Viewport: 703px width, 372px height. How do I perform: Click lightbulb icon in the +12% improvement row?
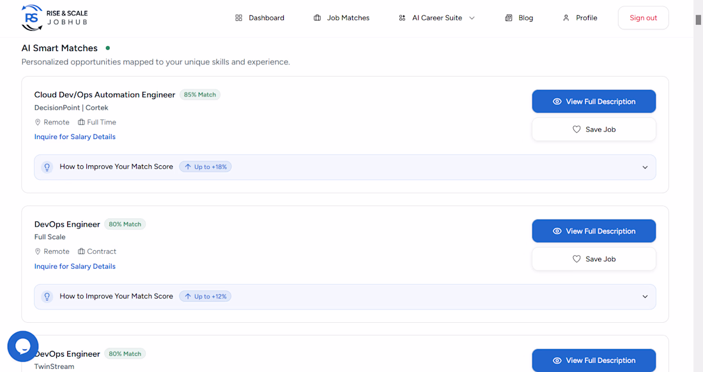[x=47, y=296]
